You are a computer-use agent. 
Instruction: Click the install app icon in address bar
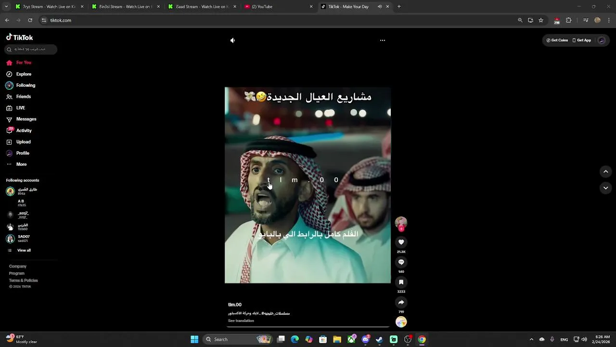pyautogui.click(x=530, y=20)
